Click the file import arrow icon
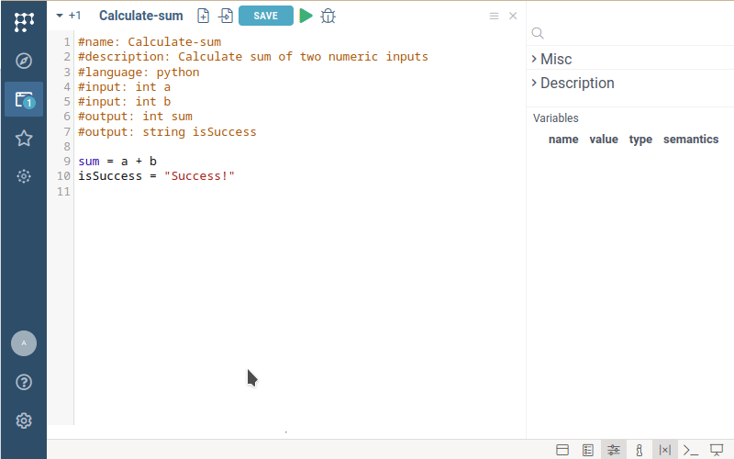Viewport: 734px width, 459px height. [x=225, y=16]
